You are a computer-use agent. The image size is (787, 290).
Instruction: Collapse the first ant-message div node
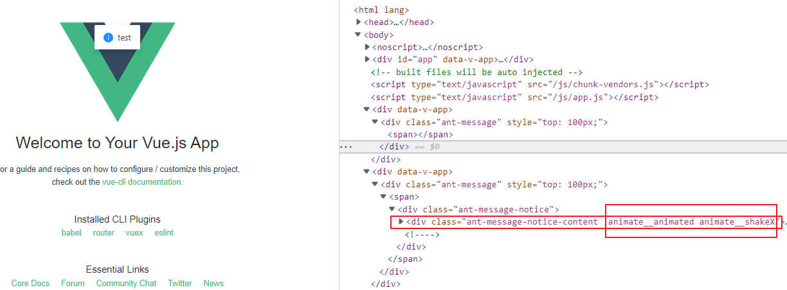(375, 122)
